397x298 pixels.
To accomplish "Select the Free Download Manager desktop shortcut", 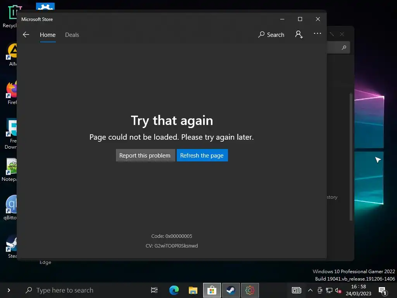I will [10, 134].
